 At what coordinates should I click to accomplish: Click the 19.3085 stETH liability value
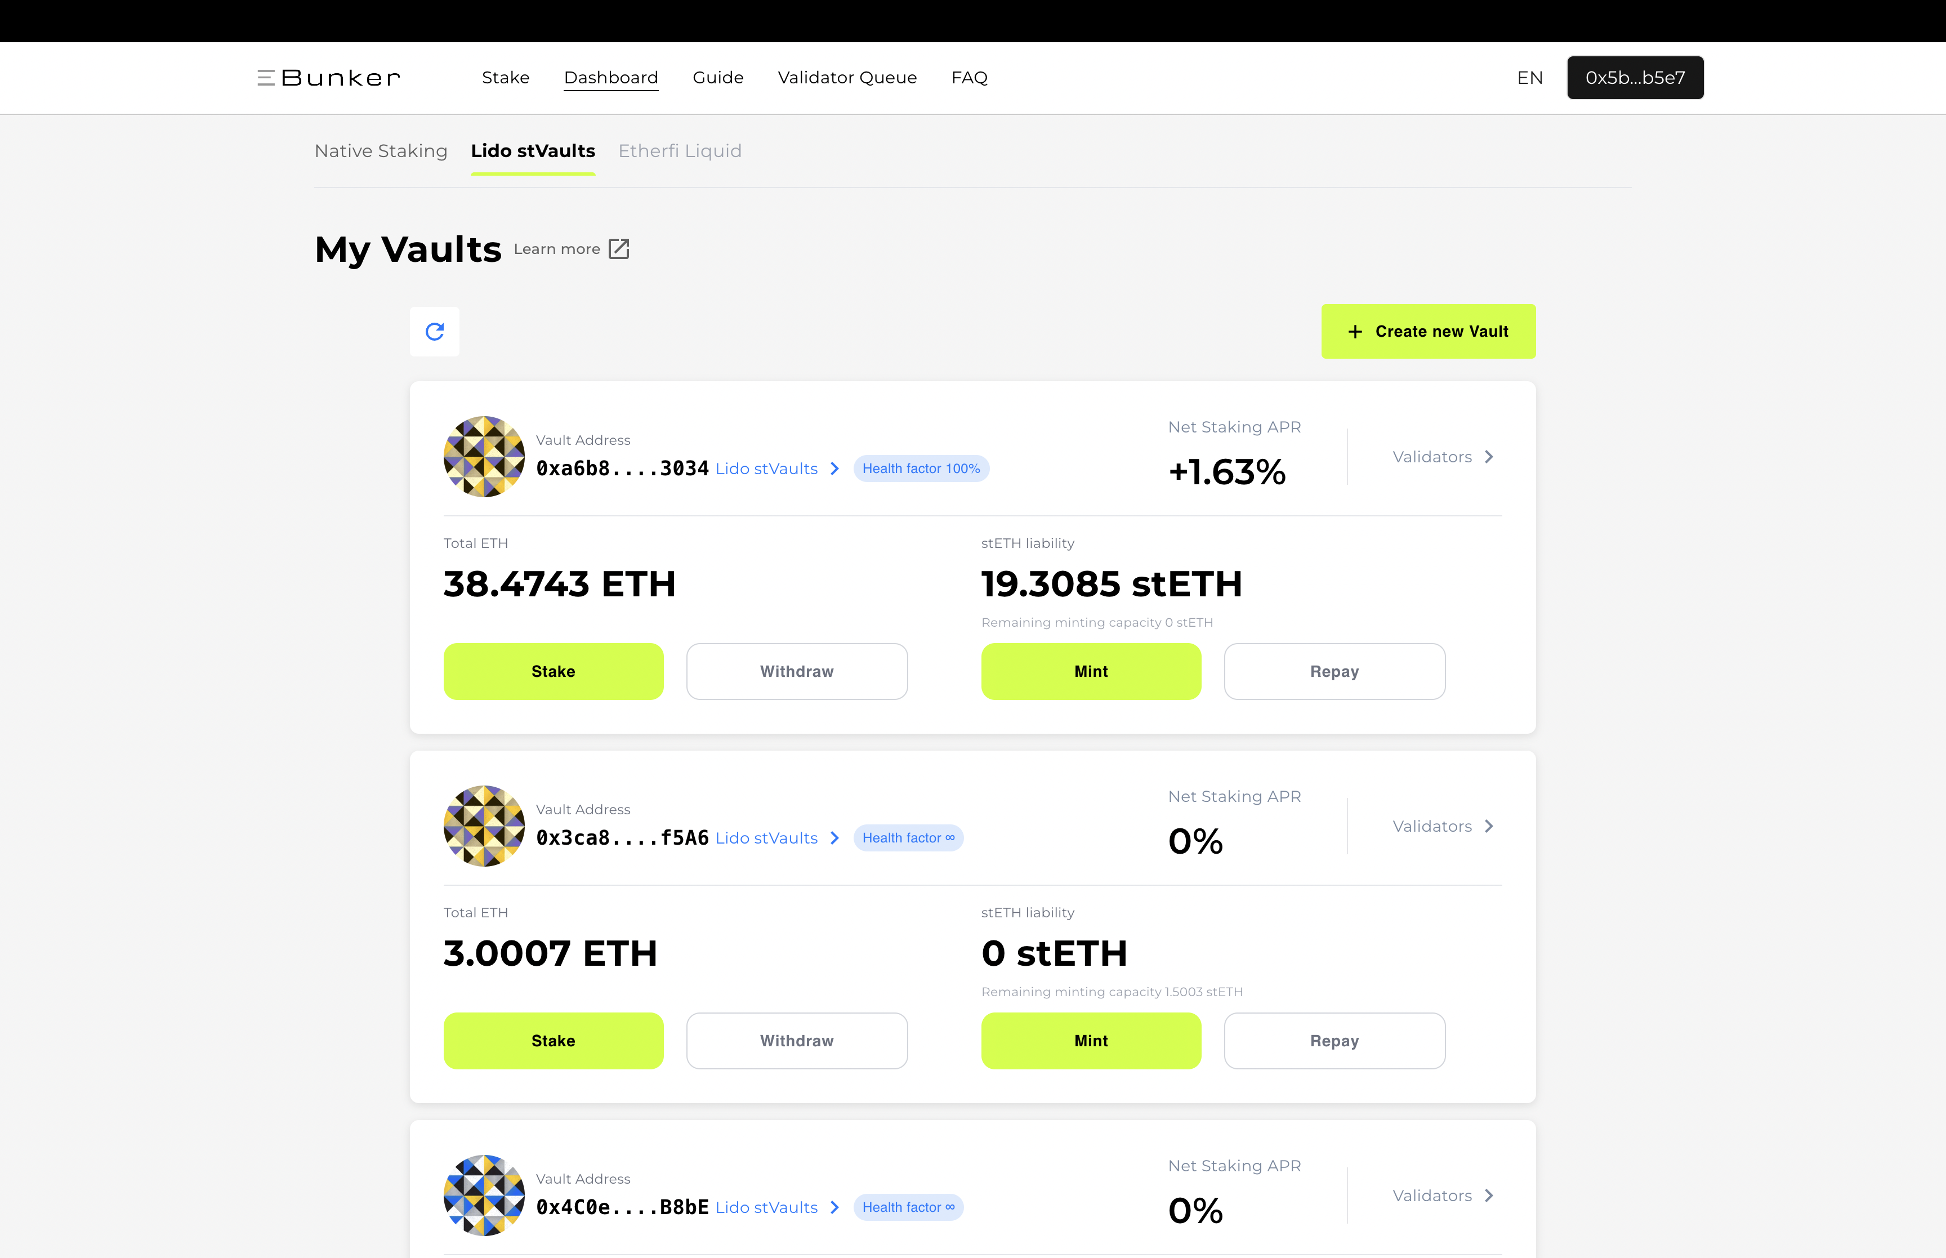click(x=1112, y=583)
